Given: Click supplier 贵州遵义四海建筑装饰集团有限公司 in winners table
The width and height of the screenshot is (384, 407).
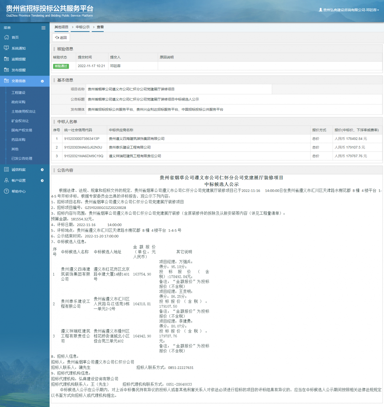Looking at the screenshot, I should click(x=137, y=139).
